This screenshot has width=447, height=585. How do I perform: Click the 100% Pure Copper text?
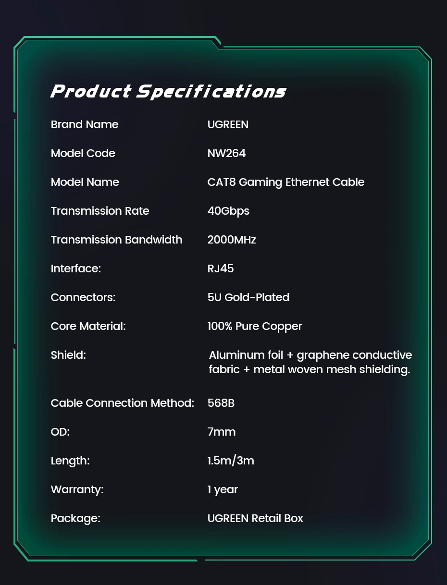point(255,326)
